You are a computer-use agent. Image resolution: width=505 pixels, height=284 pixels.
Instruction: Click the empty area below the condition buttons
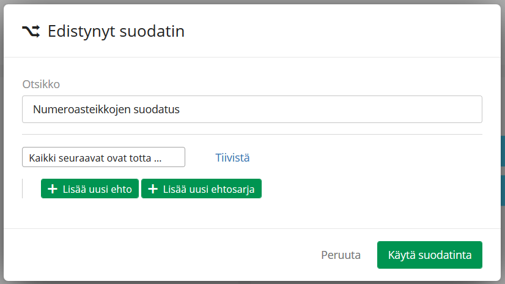coord(252,214)
